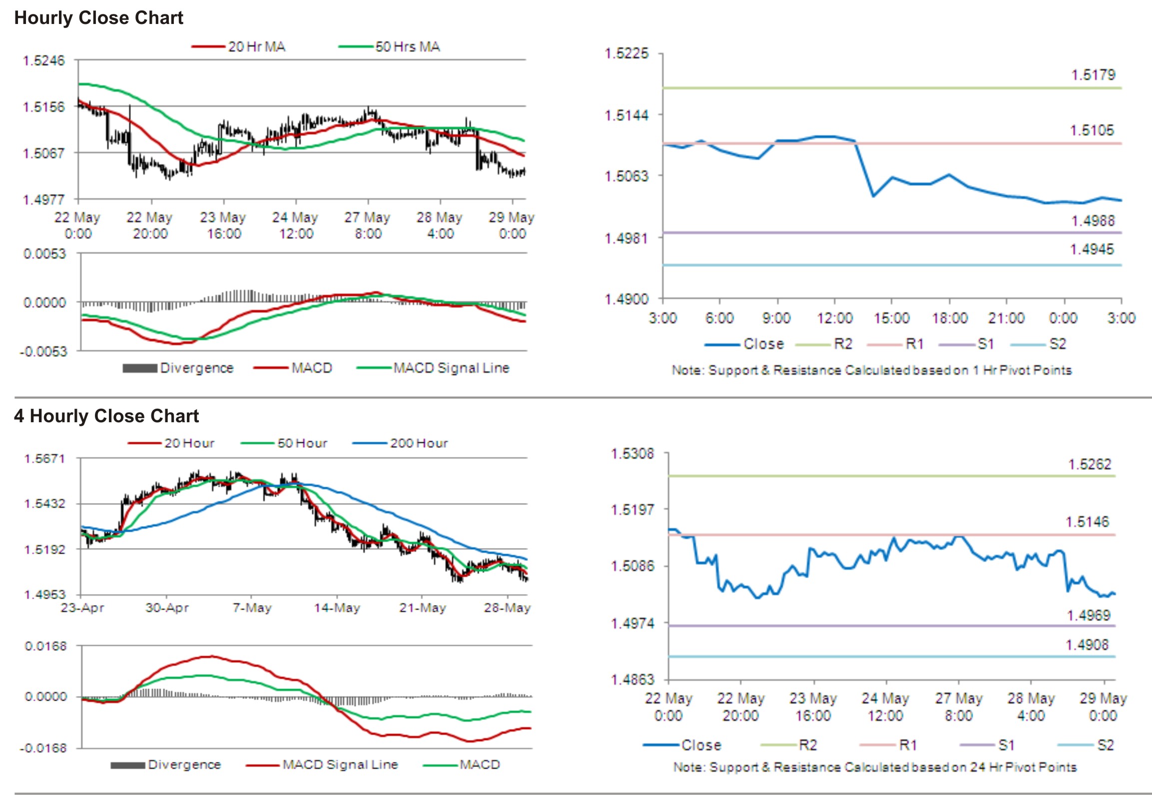1152x795 pixels.
Task: Click the 6:00 x-axis label
Action: (719, 318)
